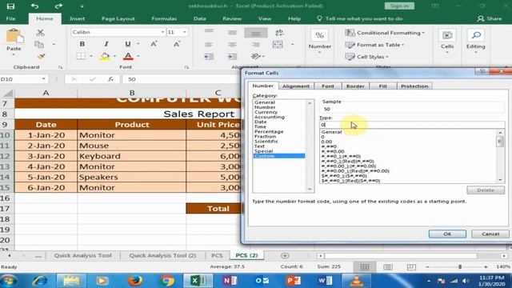Switch to the Data ribbon tab
This screenshot has width=512, height=288.
click(x=199, y=18)
